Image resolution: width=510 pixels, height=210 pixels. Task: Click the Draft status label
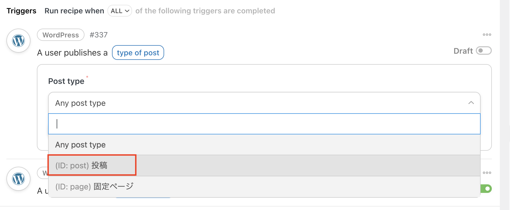pyautogui.click(x=463, y=51)
